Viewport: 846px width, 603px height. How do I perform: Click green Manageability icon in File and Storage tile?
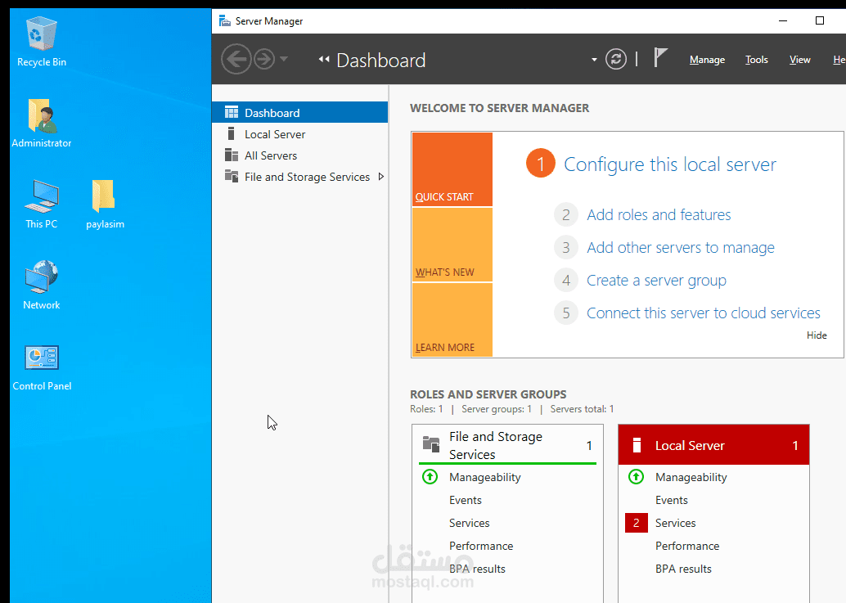[x=430, y=477]
